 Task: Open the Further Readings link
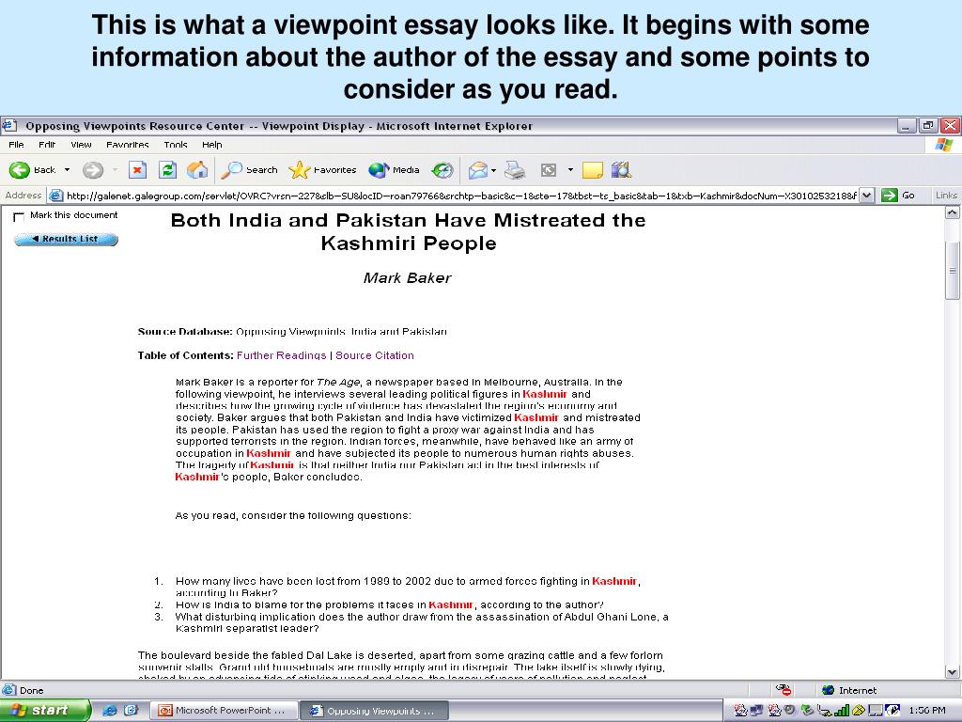click(281, 355)
